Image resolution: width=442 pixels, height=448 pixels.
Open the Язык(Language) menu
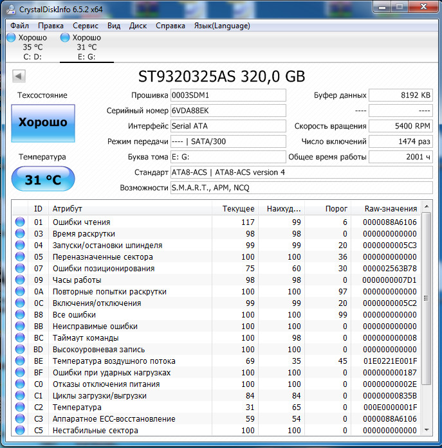click(x=222, y=26)
